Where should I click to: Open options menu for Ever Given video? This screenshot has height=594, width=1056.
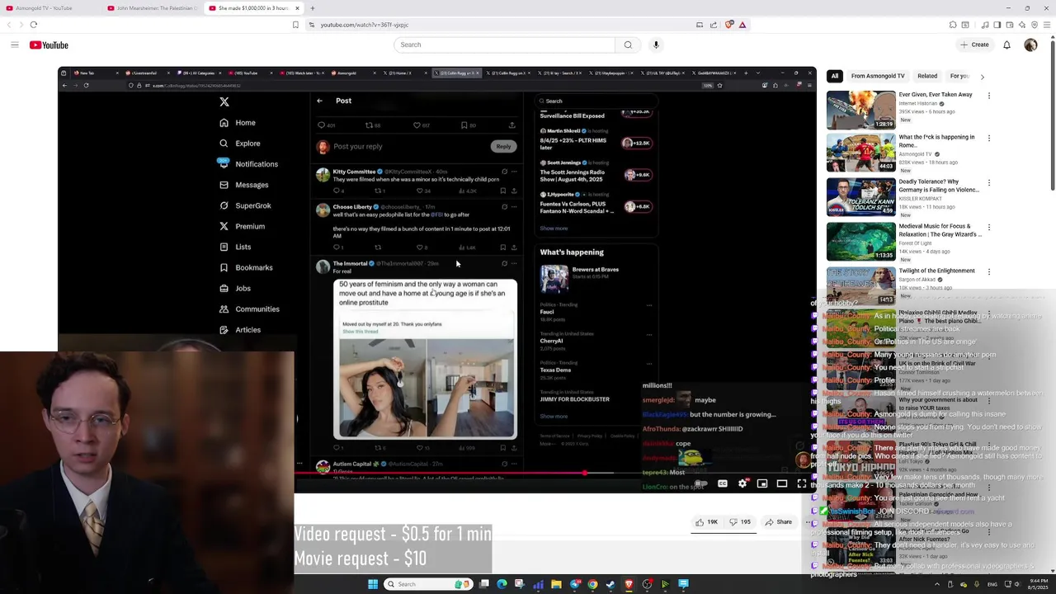(988, 96)
